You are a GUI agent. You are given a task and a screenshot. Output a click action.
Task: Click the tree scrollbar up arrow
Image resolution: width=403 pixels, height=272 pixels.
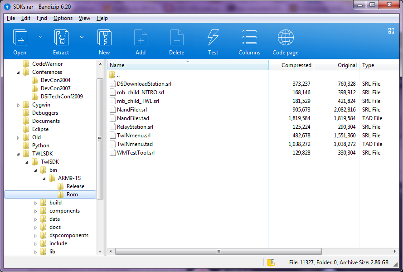(x=100, y=64)
